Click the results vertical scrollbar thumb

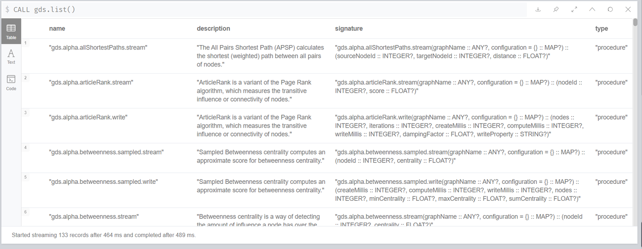(635, 22)
